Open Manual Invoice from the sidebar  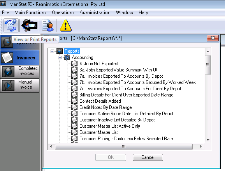click(20, 85)
